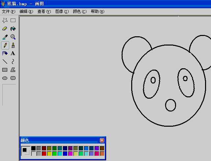The width and height of the screenshot is (211, 161).
Task: Select the curve line tool
Action: [13, 61]
